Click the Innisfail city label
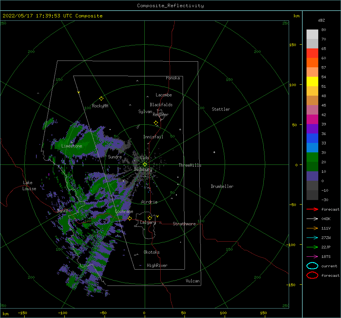 [153, 137]
